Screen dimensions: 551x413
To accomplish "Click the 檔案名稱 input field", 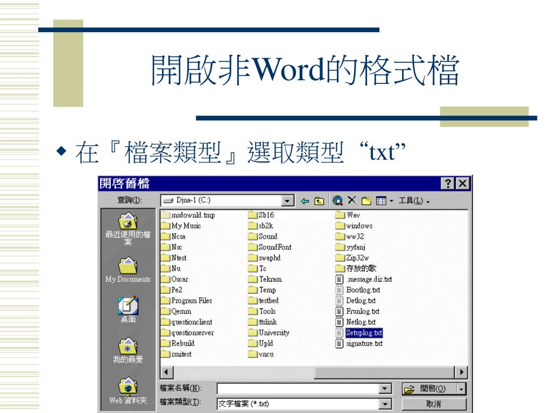I will (x=298, y=388).
